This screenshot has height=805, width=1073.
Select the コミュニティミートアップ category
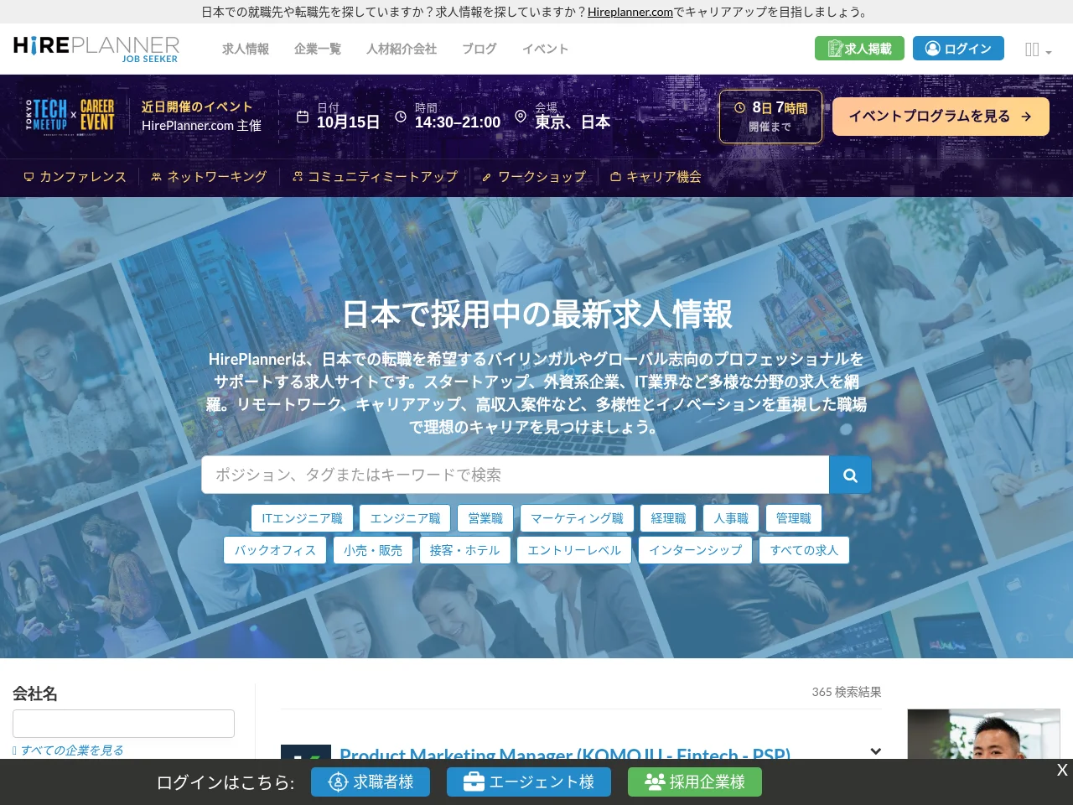[x=375, y=177]
